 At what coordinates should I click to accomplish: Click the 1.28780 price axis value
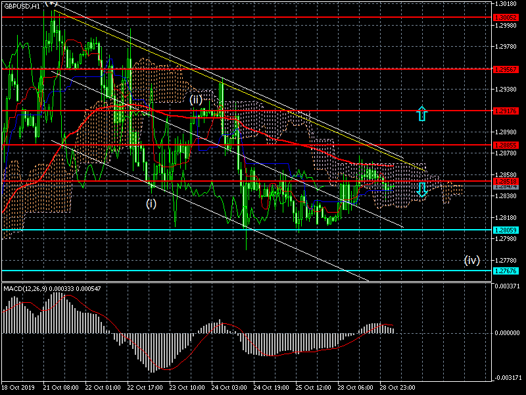click(x=506, y=153)
